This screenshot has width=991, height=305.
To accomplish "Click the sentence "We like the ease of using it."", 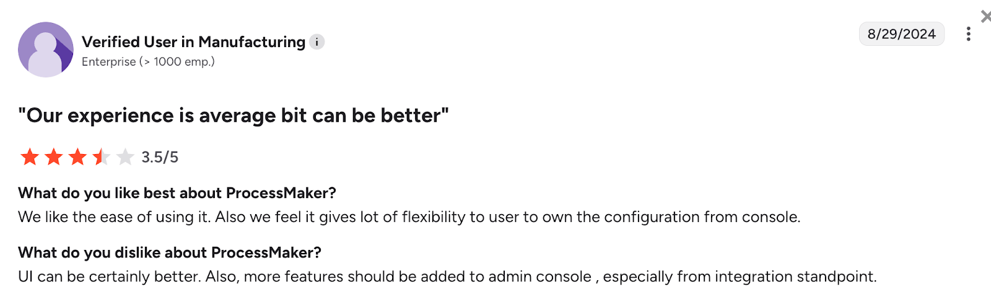I will tap(114, 217).
